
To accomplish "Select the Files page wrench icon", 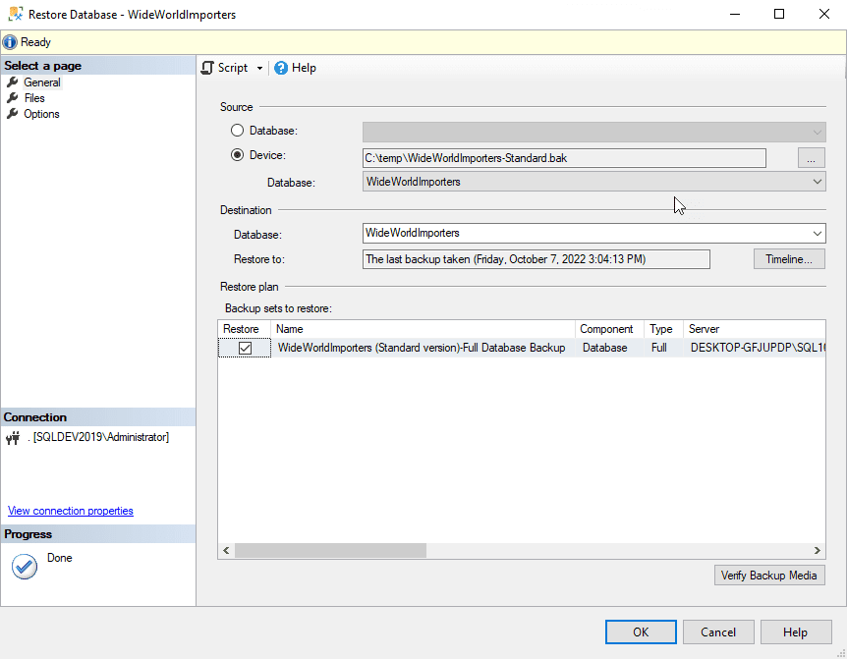I will (13, 98).
